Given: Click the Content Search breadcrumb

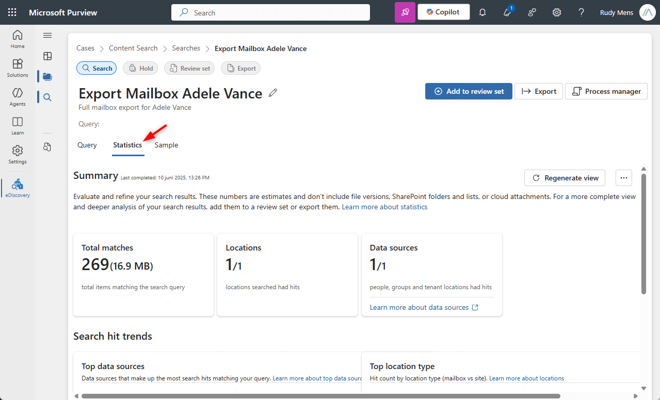Looking at the screenshot, I should [x=133, y=48].
